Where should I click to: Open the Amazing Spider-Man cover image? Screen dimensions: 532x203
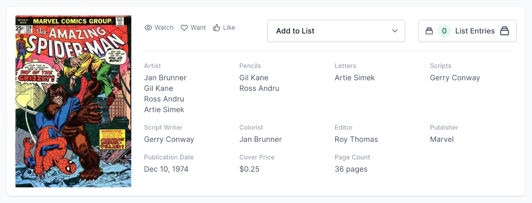tap(73, 101)
